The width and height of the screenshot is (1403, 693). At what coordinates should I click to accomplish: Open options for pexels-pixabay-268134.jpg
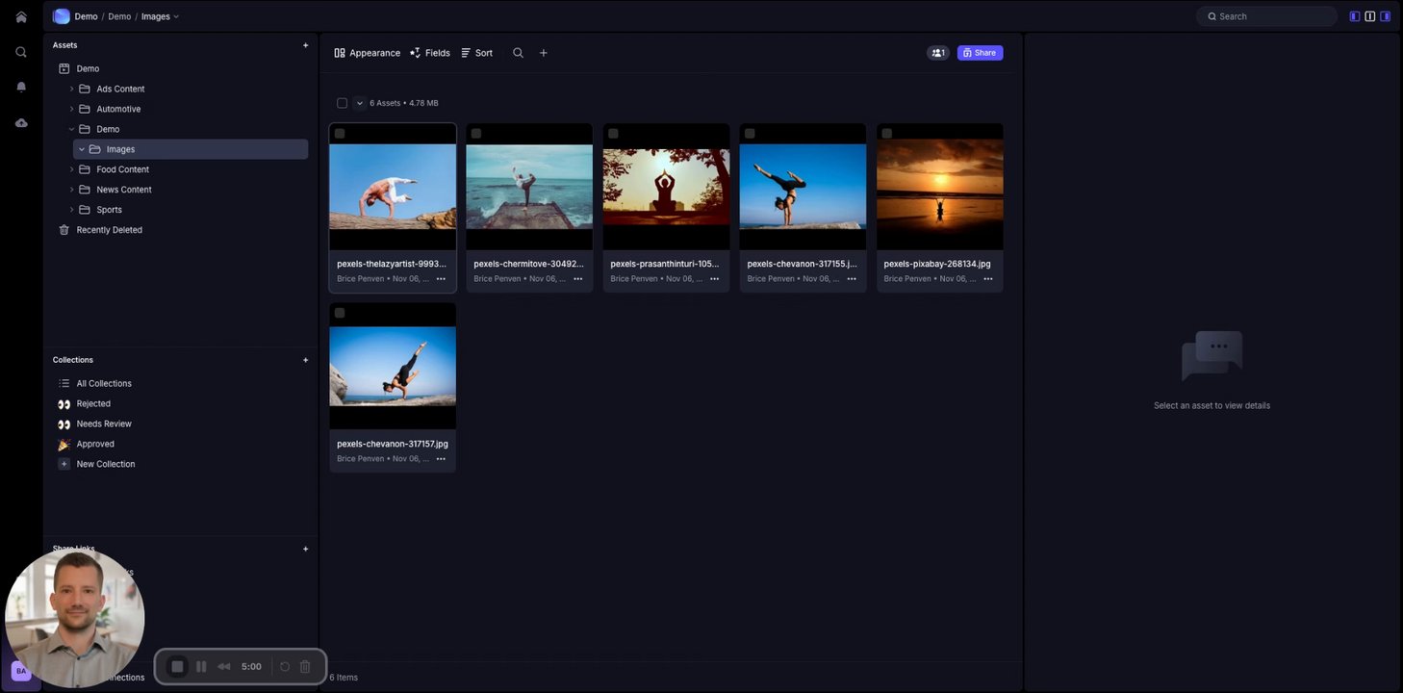988,279
